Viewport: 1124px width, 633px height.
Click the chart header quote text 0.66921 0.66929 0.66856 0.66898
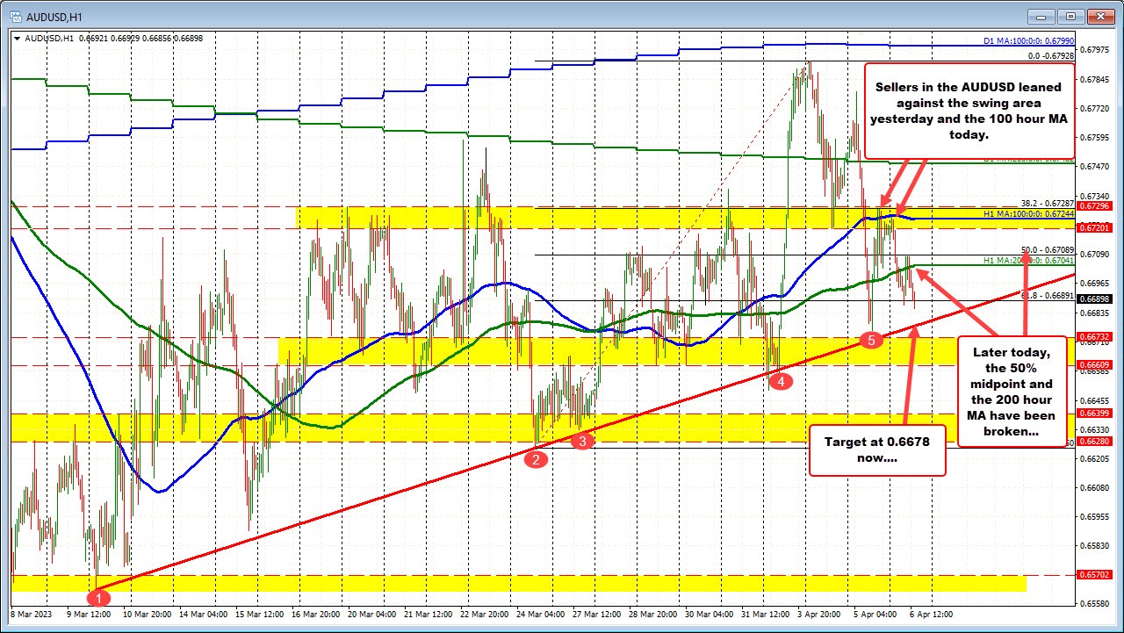(141, 38)
